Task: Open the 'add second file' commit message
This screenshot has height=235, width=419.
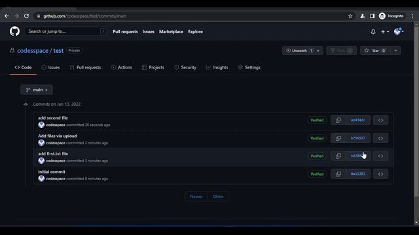Action: 53,117
